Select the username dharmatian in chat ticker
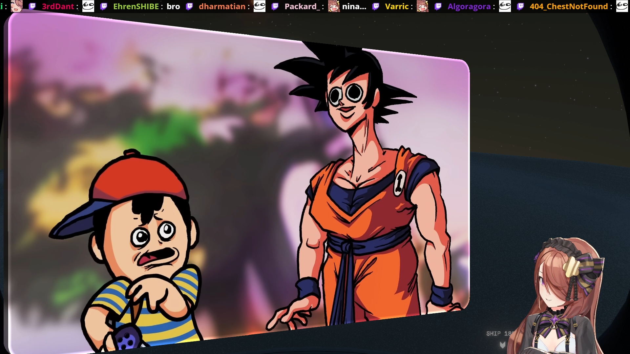This screenshot has width=630, height=354. [x=222, y=7]
